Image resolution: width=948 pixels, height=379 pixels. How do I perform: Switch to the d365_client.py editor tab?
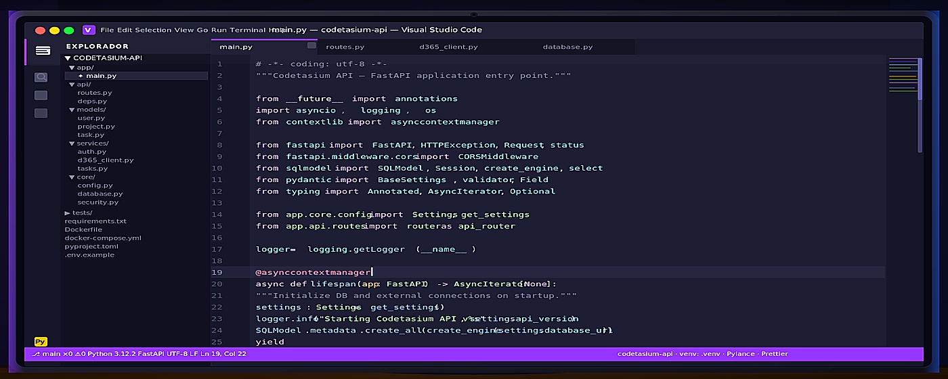pos(448,47)
